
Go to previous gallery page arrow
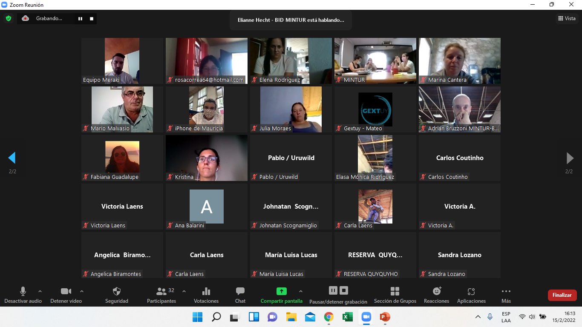12,158
